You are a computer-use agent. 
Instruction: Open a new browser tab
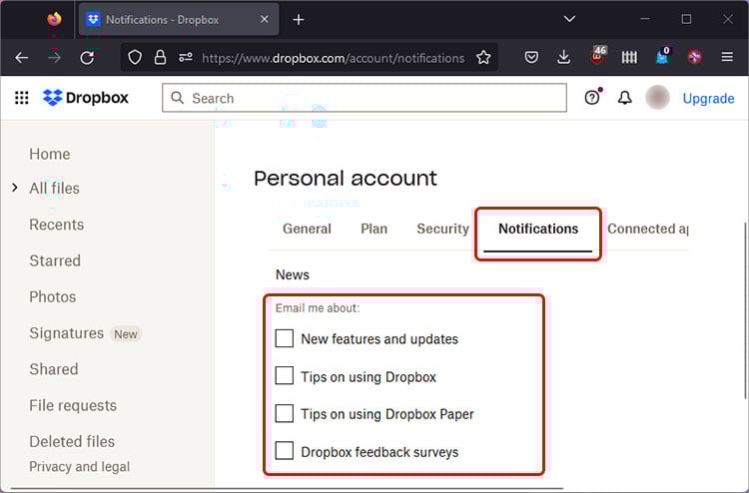[299, 20]
